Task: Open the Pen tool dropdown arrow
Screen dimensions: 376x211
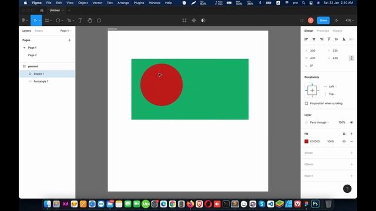Action: [73, 21]
